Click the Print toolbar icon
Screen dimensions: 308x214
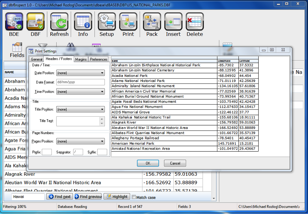(x=128, y=21)
